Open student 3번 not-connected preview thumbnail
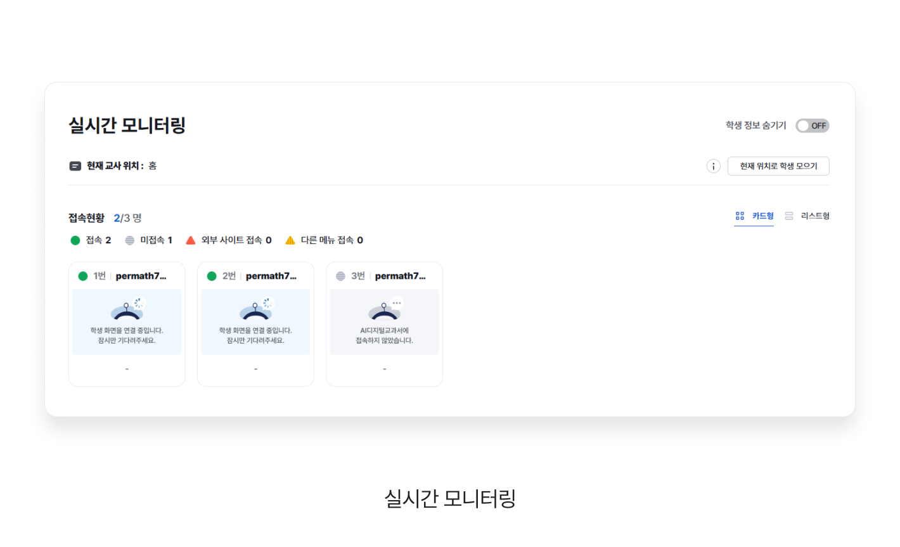This screenshot has height=547, width=900. [x=384, y=321]
